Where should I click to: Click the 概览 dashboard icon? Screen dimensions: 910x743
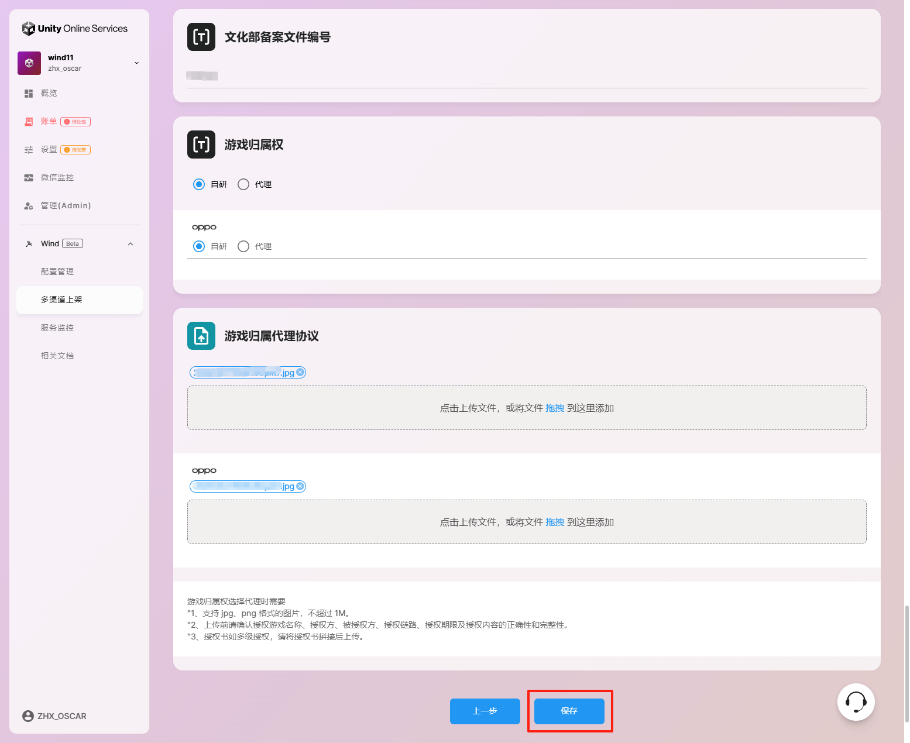pyautogui.click(x=29, y=94)
